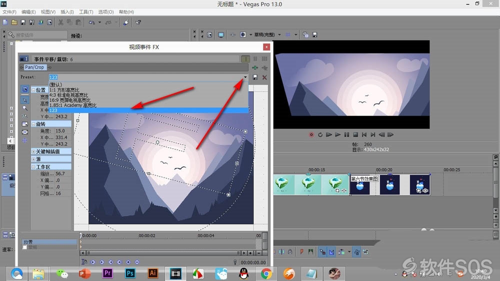Image resolution: width=500 pixels, height=281 pixels.
Task: Open the 工具(T) menu
Action: pos(86,12)
